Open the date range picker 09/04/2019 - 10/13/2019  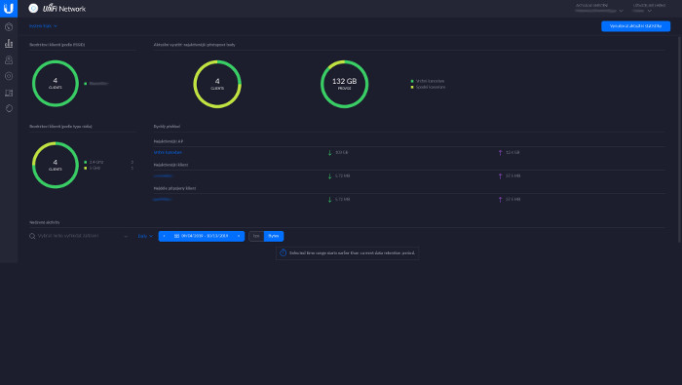click(x=202, y=236)
